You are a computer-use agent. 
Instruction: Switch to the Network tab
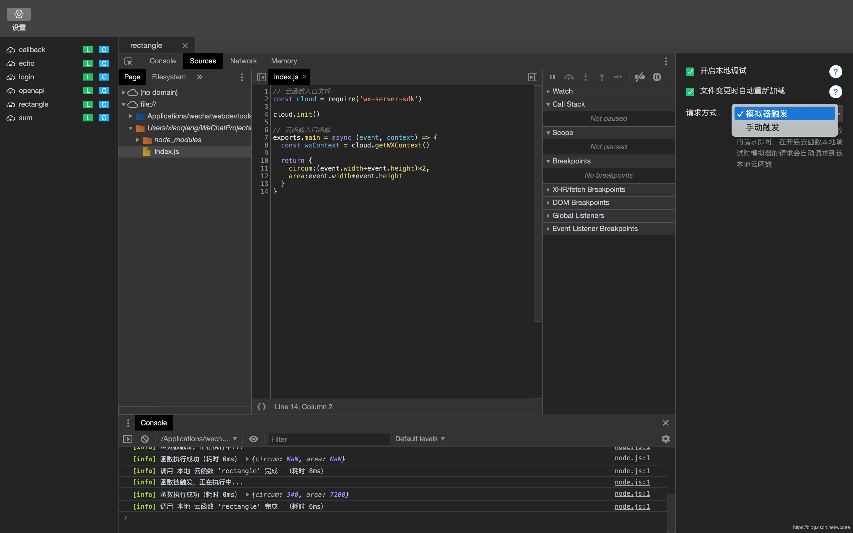tap(243, 61)
